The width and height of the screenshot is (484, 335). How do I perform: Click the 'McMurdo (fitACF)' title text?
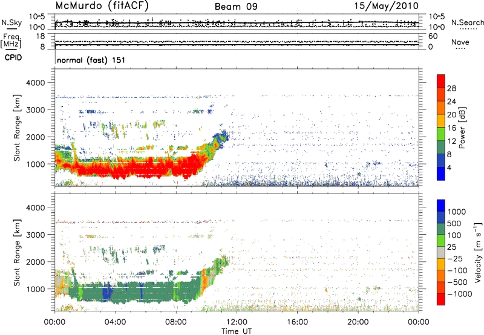pyautogui.click(x=102, y=6)
